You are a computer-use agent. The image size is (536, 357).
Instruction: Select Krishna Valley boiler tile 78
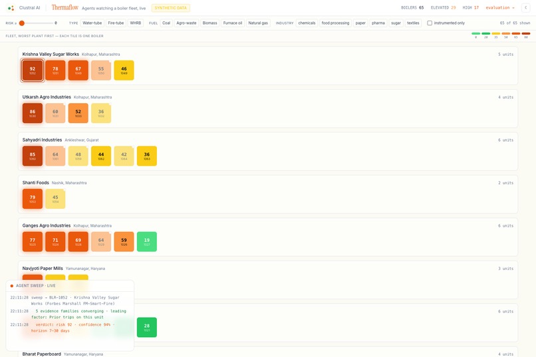click(x=55, y=70)
